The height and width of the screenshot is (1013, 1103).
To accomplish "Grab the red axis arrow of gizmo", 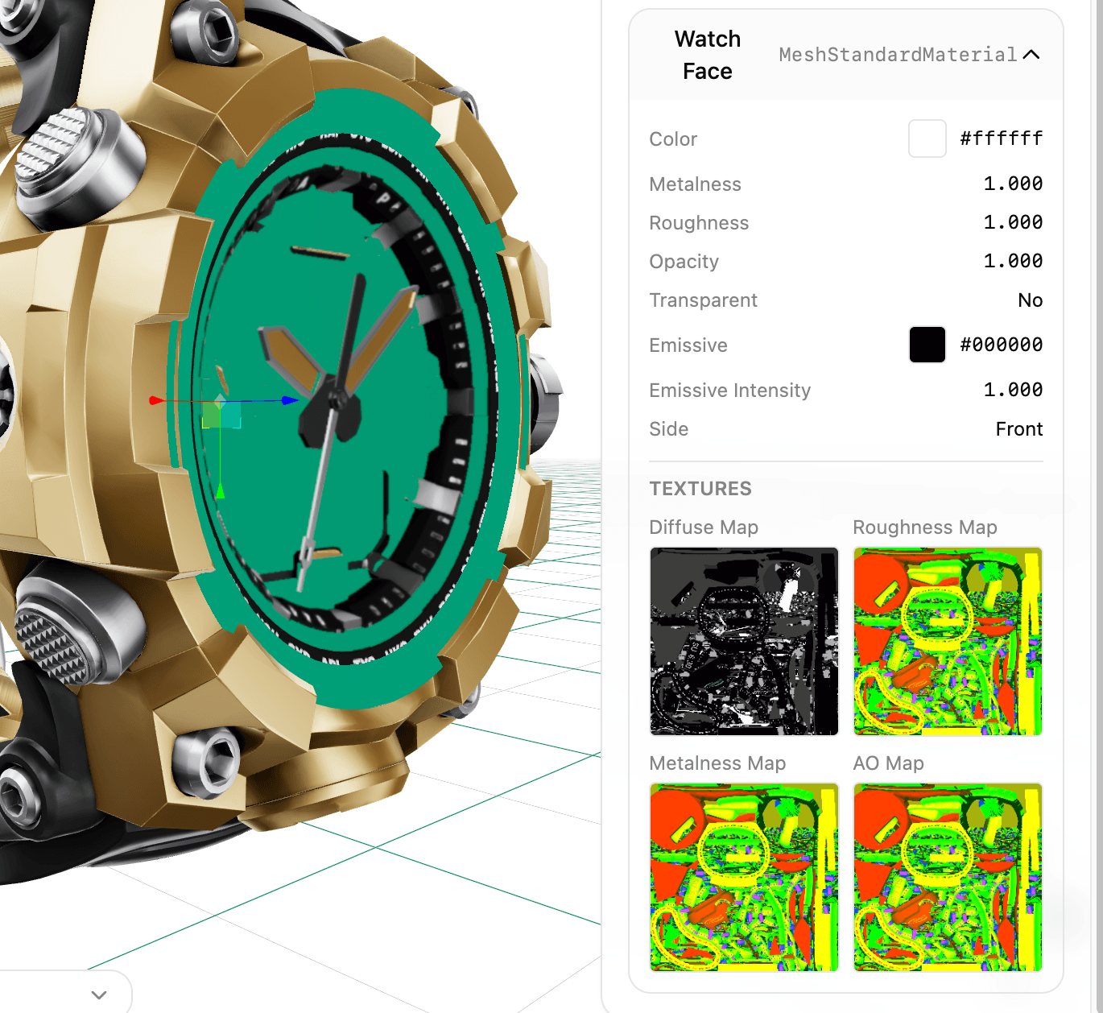I will pos(157,400).
